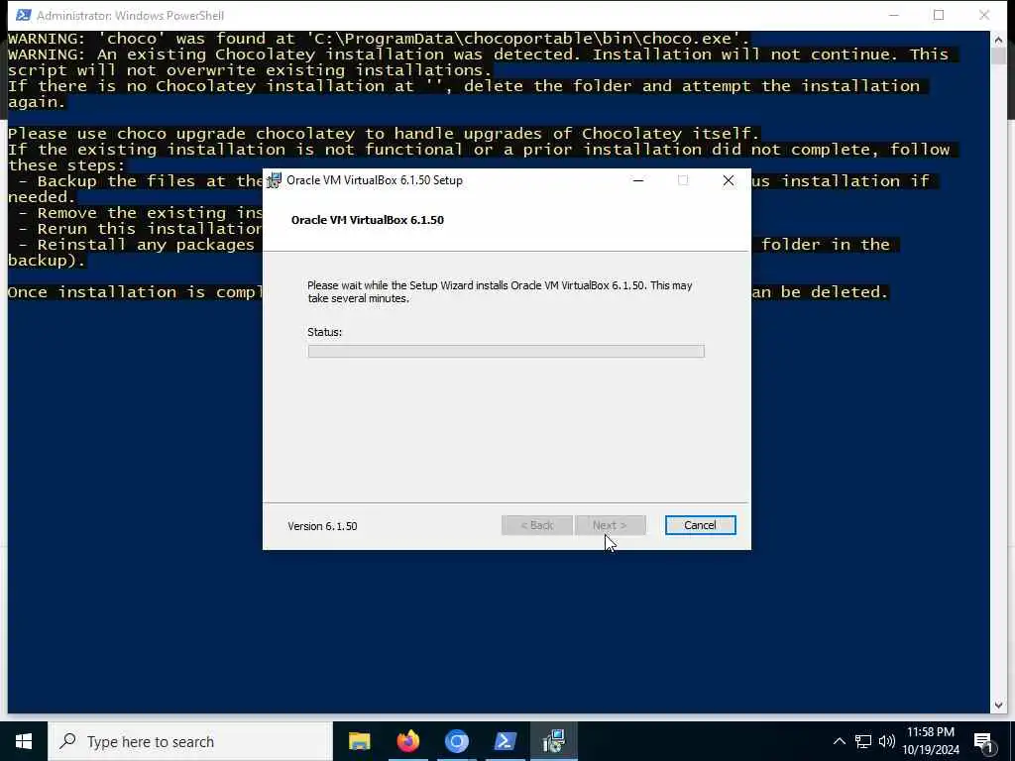Click the taskbar search box
Viewport: 1015px width, 761px height.
(190, 741)
